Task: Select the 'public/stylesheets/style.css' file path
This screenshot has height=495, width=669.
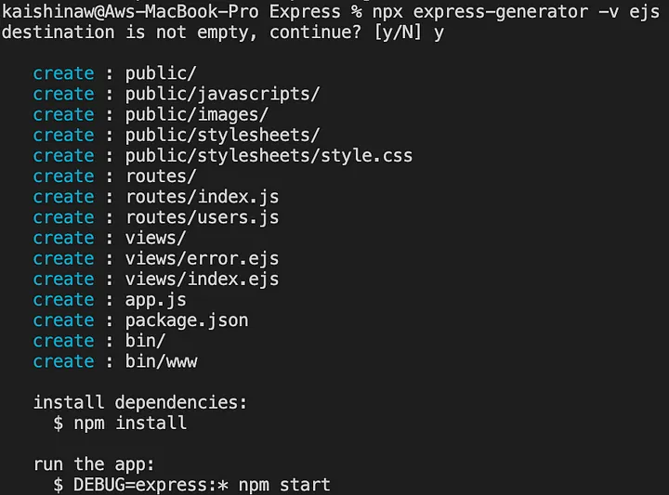Action: click(269, 155)
